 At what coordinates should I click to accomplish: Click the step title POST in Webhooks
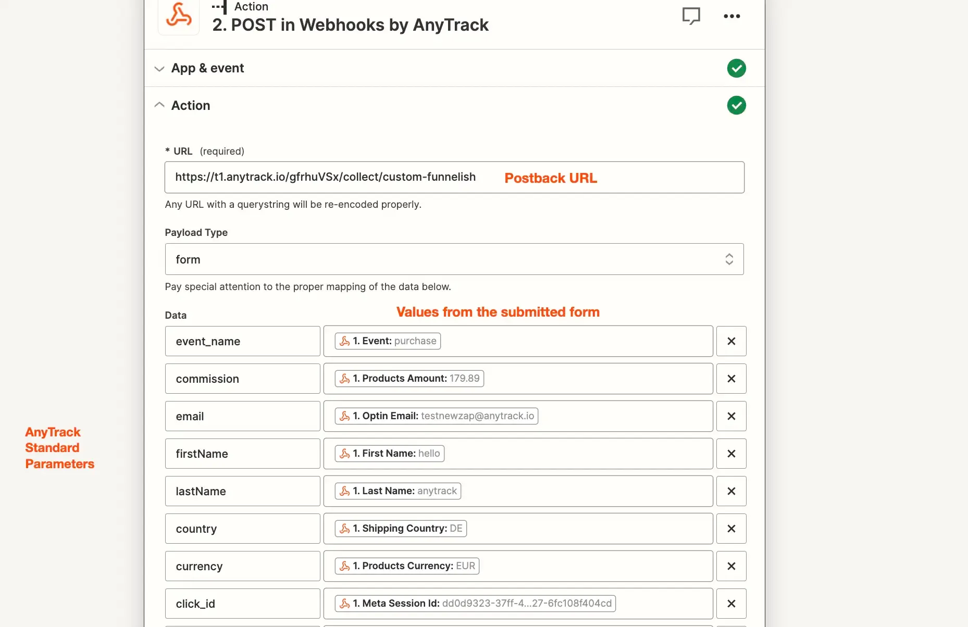350,25
